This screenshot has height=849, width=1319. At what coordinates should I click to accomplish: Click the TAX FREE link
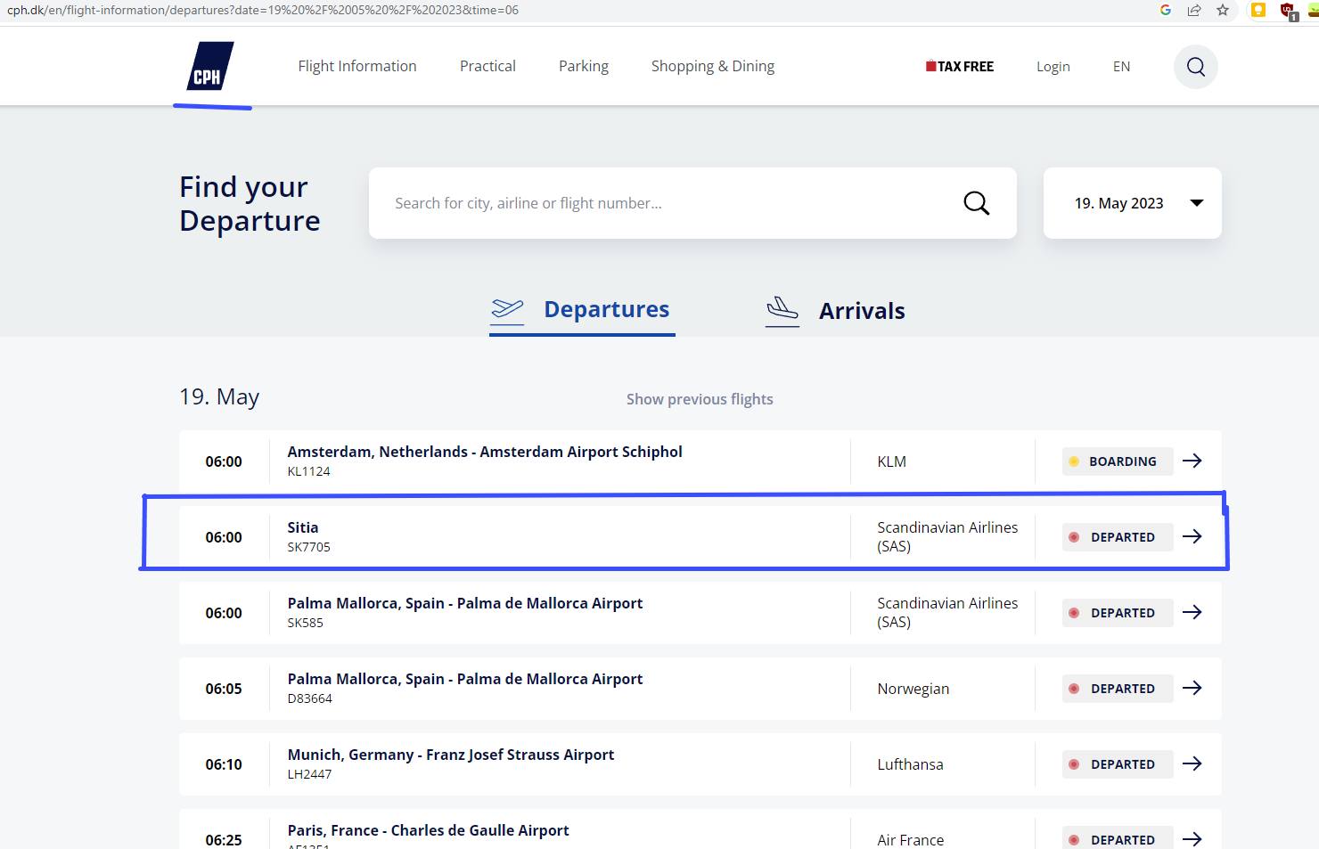point(960,67)
